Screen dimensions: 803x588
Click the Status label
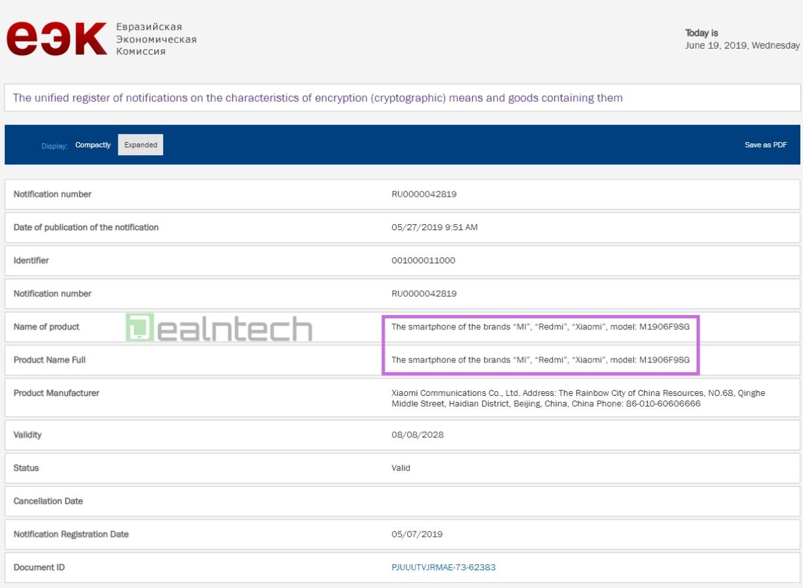[x=26, y=468]
